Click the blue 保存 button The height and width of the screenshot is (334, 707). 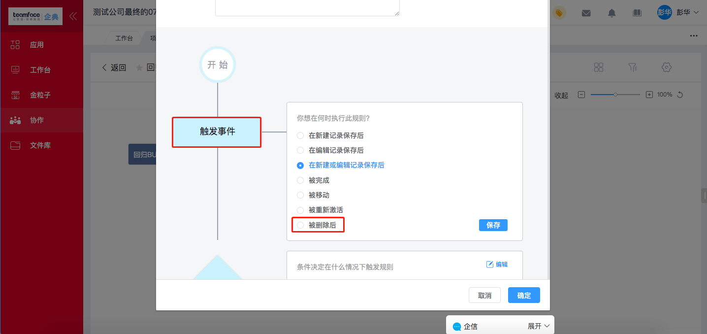(493, 225)
